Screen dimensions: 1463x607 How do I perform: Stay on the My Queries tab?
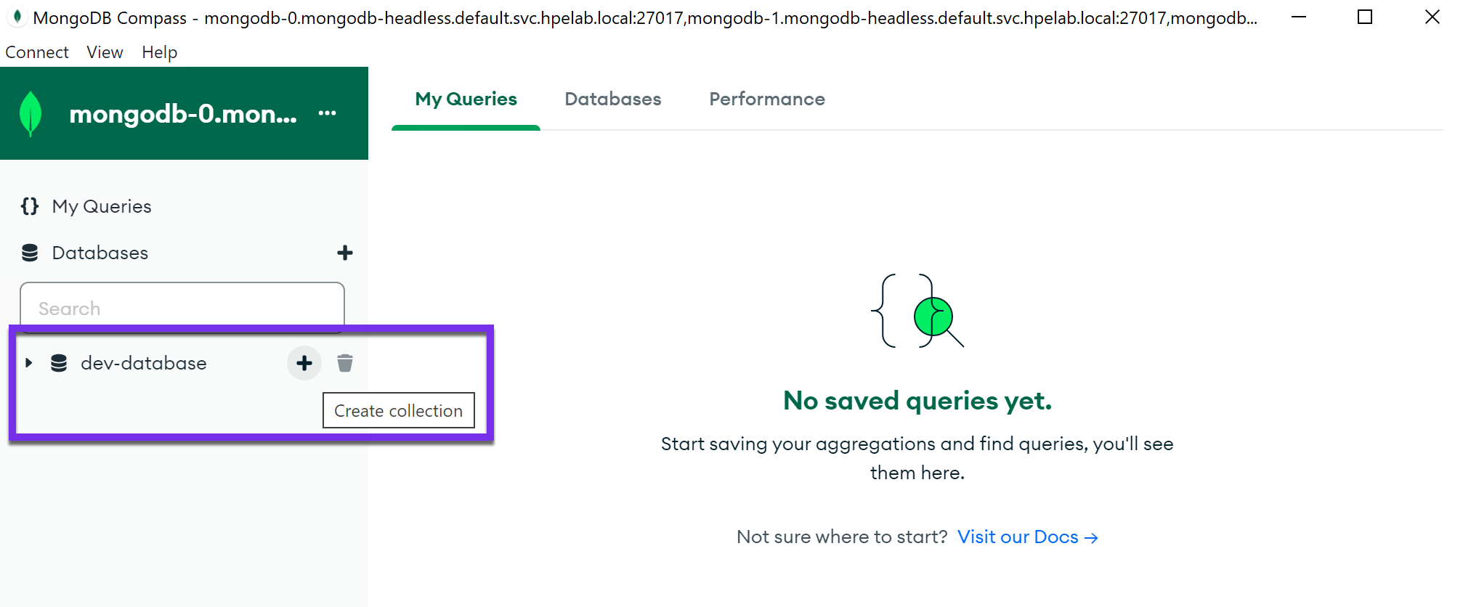[x=465, y=99]
